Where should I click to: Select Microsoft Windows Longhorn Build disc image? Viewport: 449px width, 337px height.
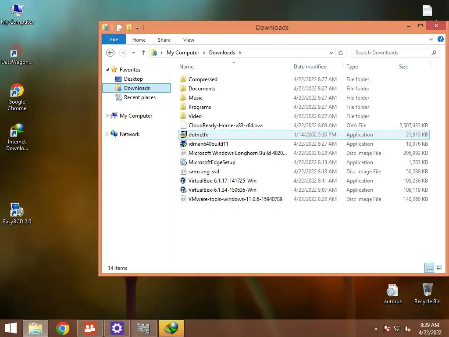pos(303,153)
